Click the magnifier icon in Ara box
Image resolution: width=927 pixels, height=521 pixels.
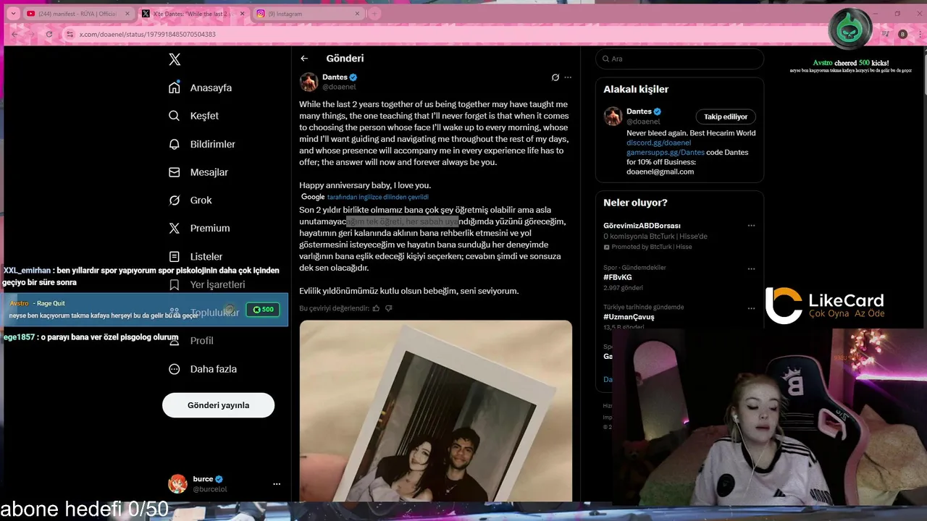pos(605,59)
